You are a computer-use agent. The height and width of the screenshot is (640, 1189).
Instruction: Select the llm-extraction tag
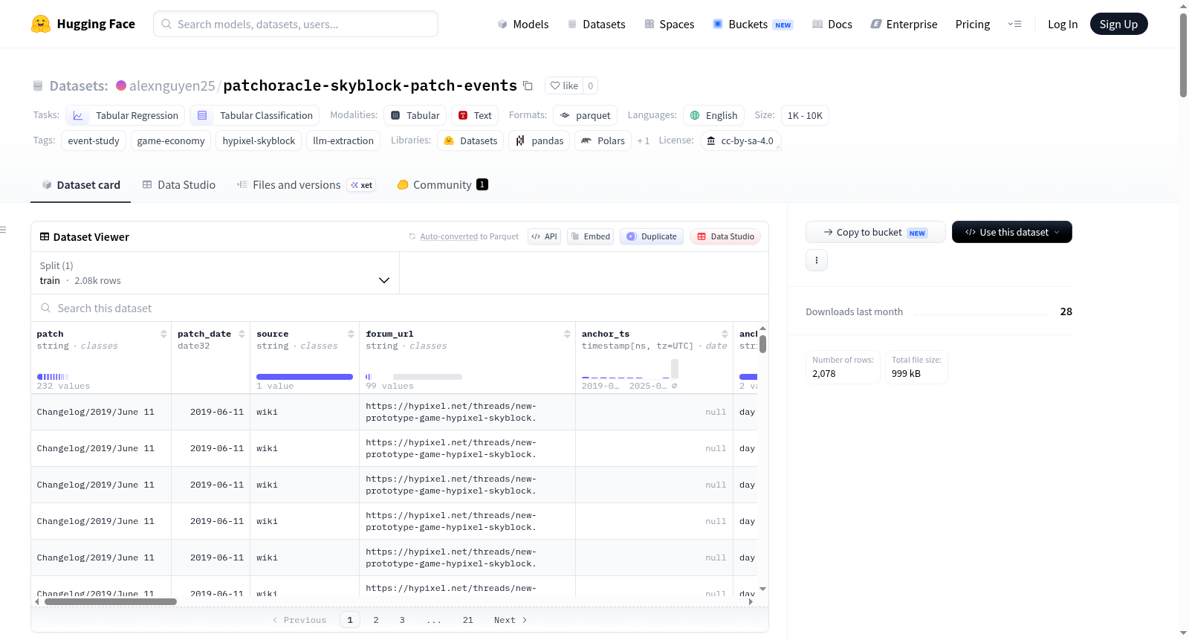tap(343, 140)
